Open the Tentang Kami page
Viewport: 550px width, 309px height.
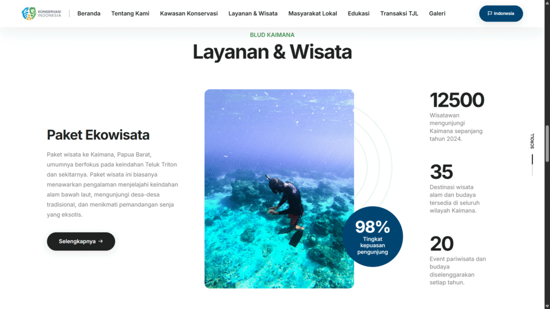[x=130, y=13]
